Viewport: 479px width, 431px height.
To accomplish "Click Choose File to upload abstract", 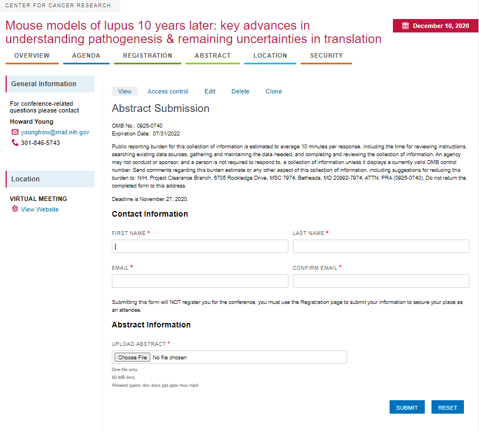I will [132, 357].
